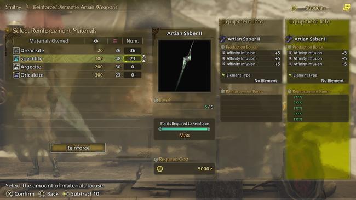Click the item box column header icon
The height and width of the screenshot is (200, 356).
[x=115, y=41]
